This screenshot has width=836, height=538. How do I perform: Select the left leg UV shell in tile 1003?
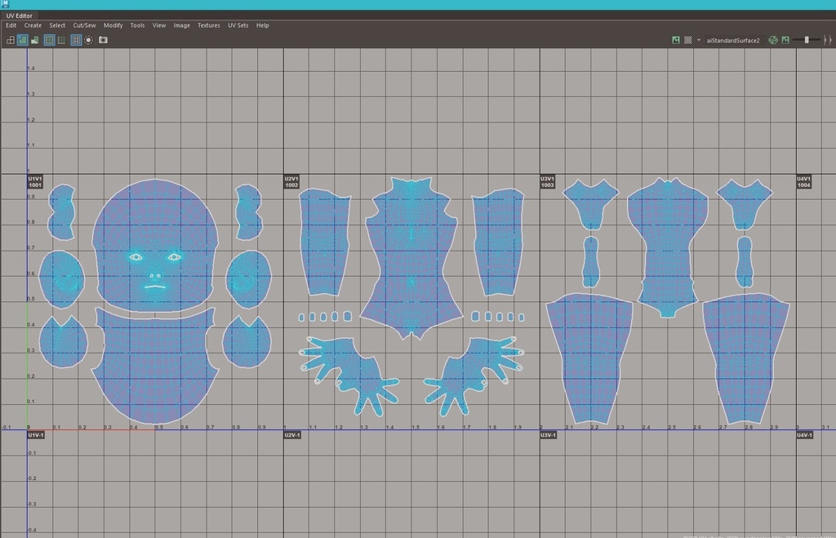coord(589,358)
